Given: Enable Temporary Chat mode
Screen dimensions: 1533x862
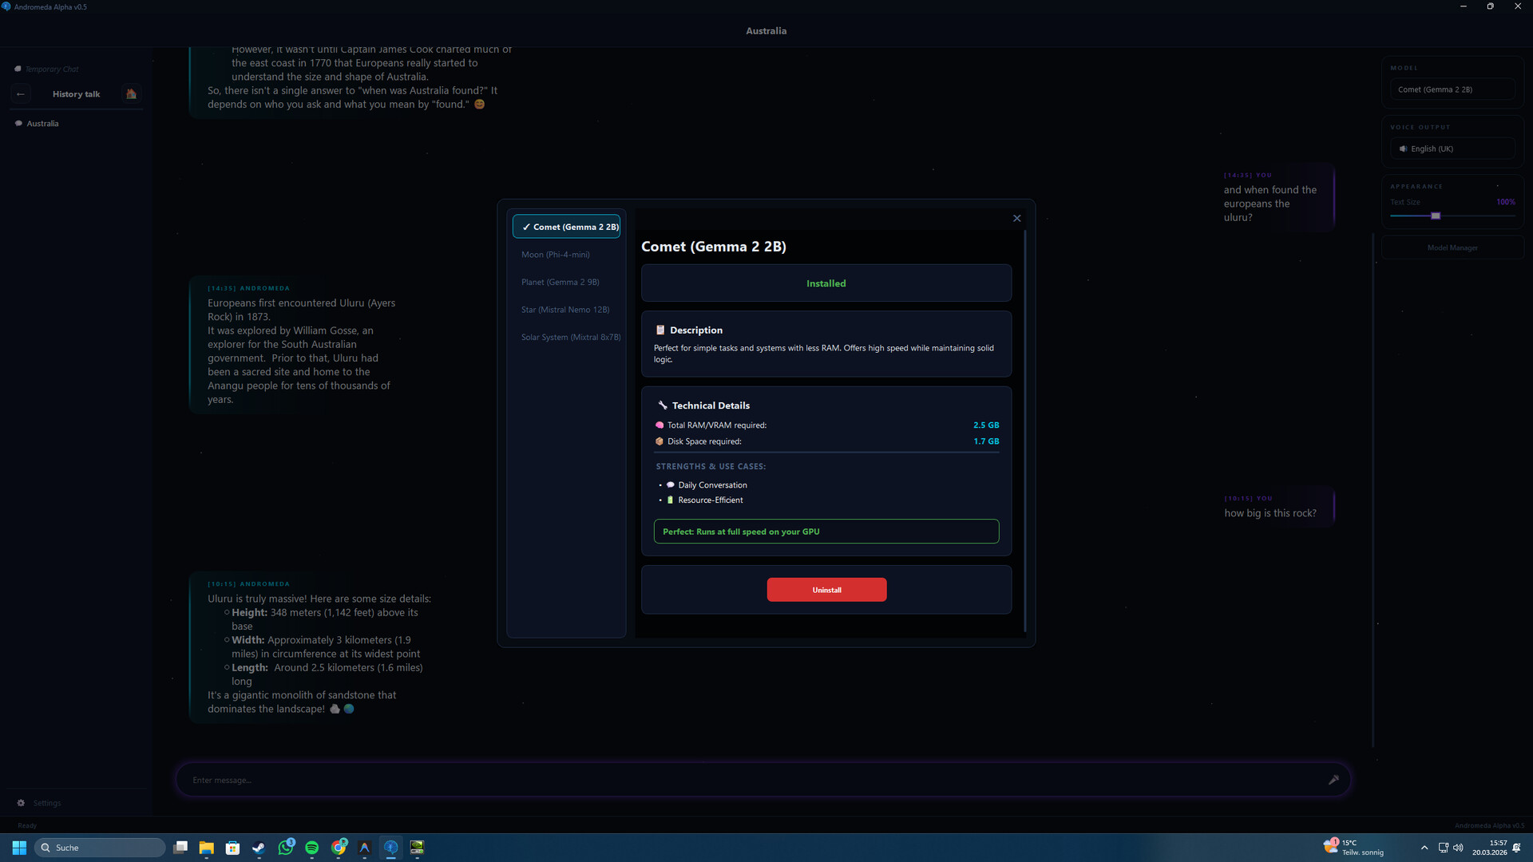Looking at the screenshot, I should point(51,69).
